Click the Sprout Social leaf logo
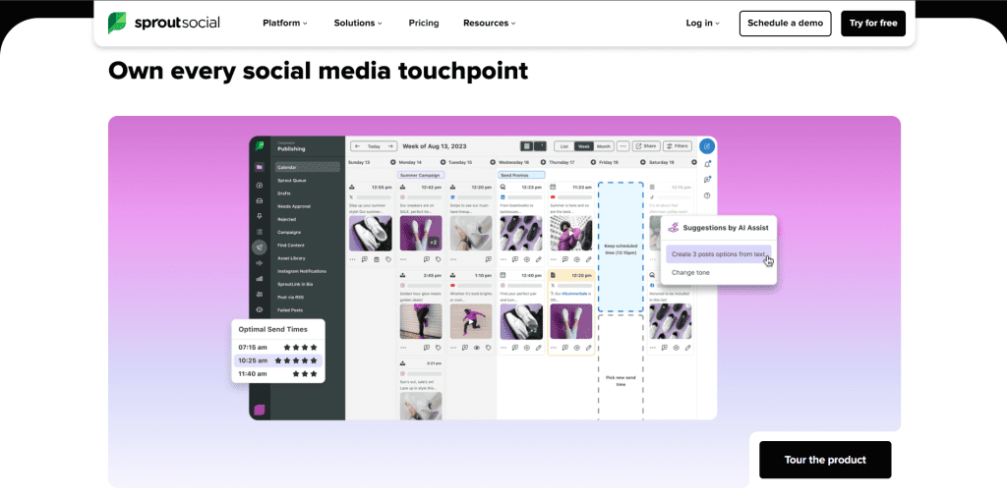Viewport: 1007px width, 495px height. (x=116, y=23)
